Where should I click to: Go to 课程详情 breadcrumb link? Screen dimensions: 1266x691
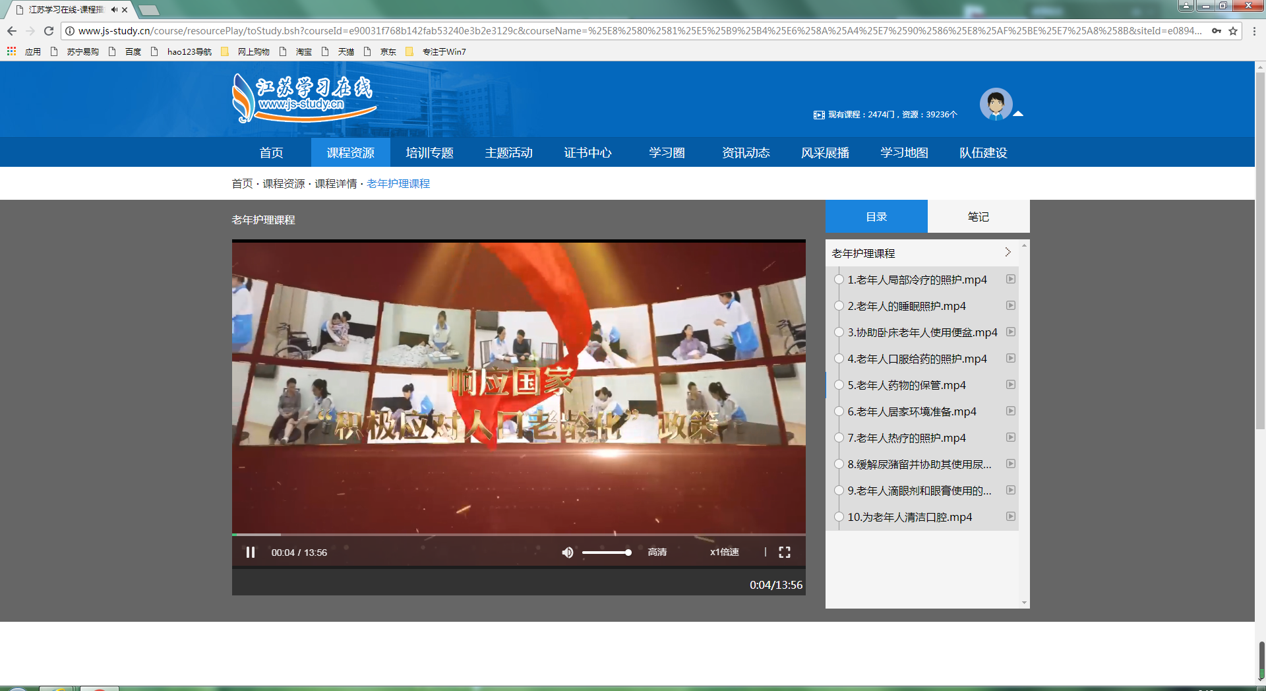click(x=336, y=184)
